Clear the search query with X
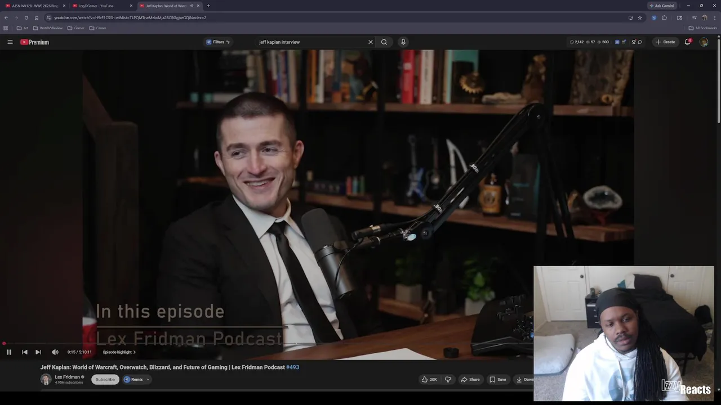Viewport: 721px width, 405px height. pos(371,42)
